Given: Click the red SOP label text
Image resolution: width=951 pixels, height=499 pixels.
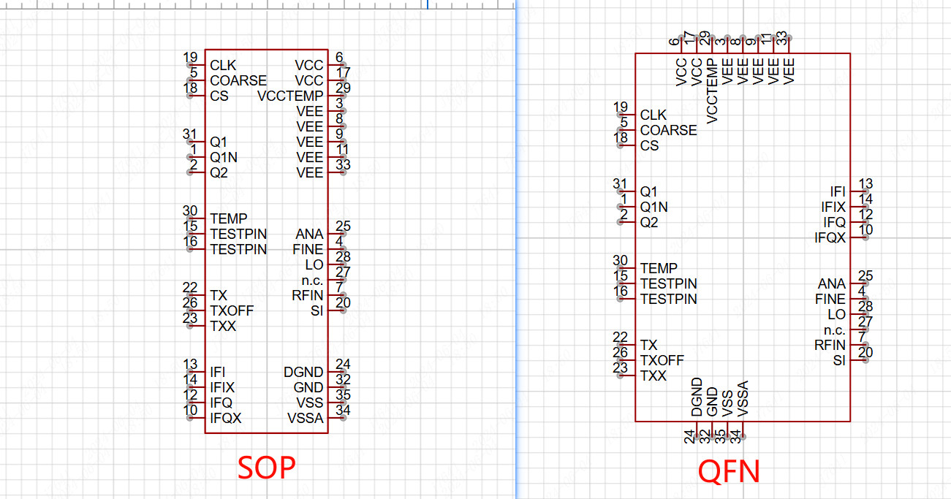Looking at the screenshot, I should coord(268,468).
